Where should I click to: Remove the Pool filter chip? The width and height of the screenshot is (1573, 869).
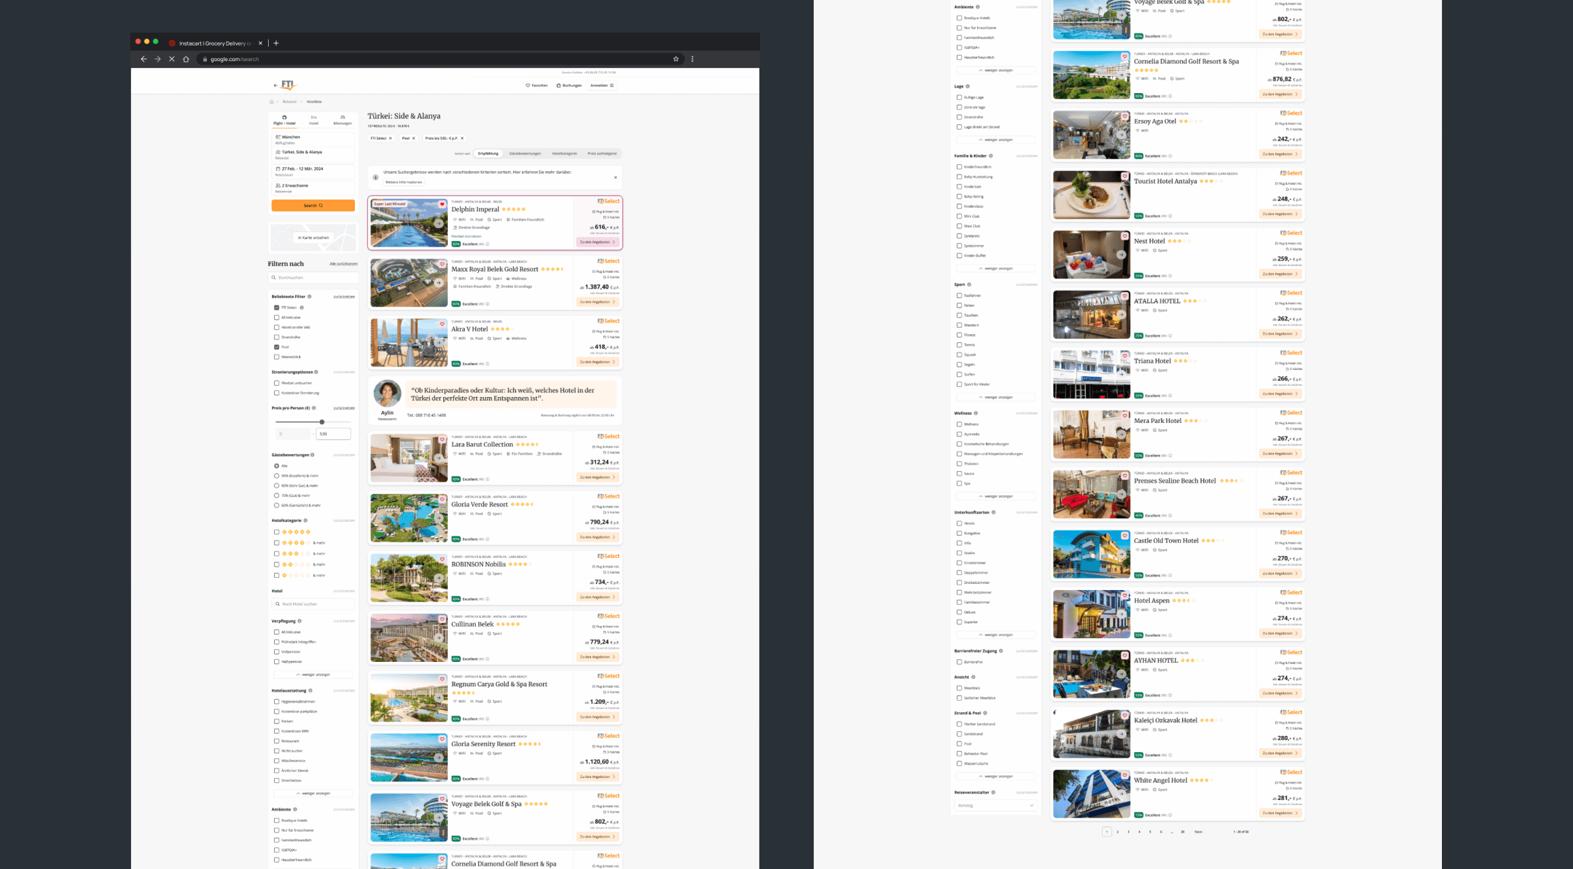413,138
